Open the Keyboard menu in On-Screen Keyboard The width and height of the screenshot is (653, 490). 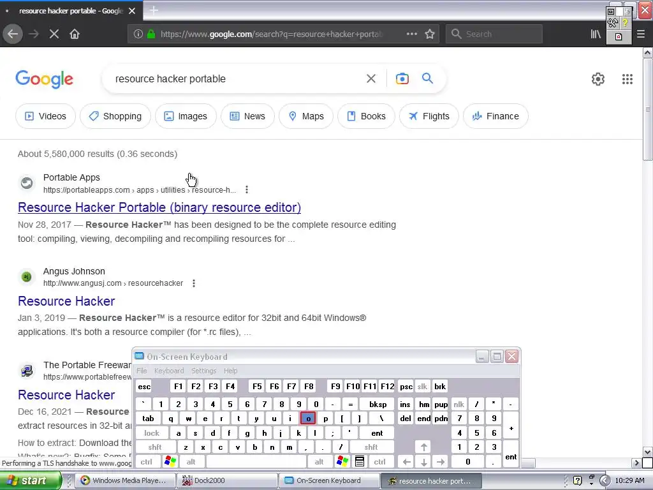click(x=168, y=371)
